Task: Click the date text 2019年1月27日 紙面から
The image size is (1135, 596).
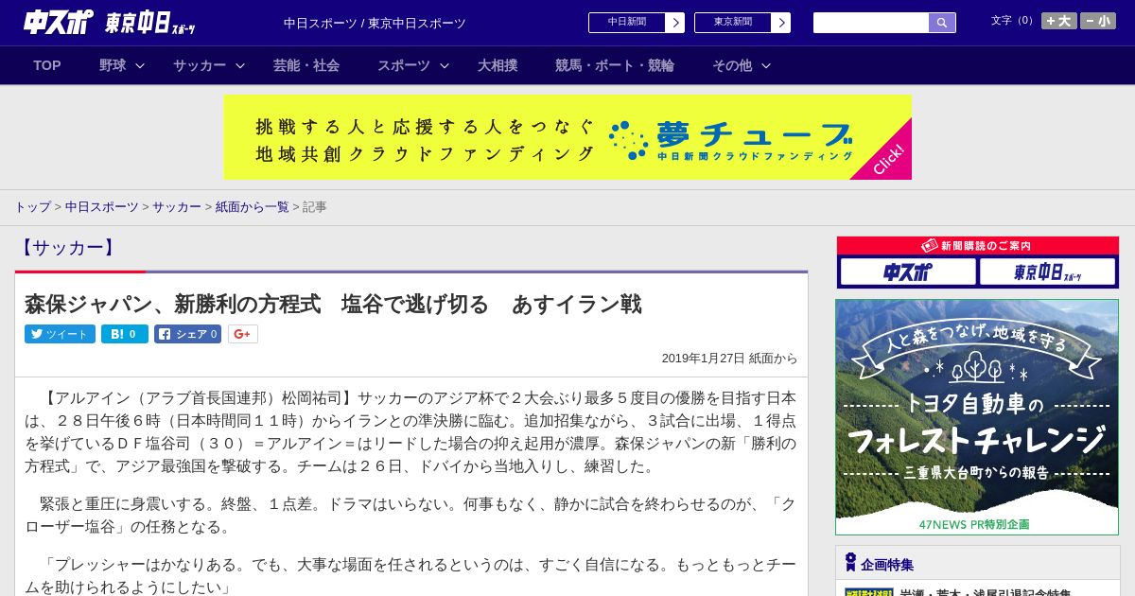Action: (x=729, y=358)
